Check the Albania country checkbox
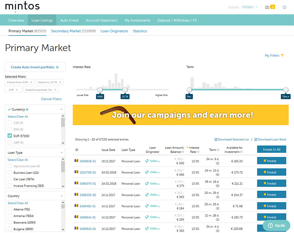 coord(10,209)
